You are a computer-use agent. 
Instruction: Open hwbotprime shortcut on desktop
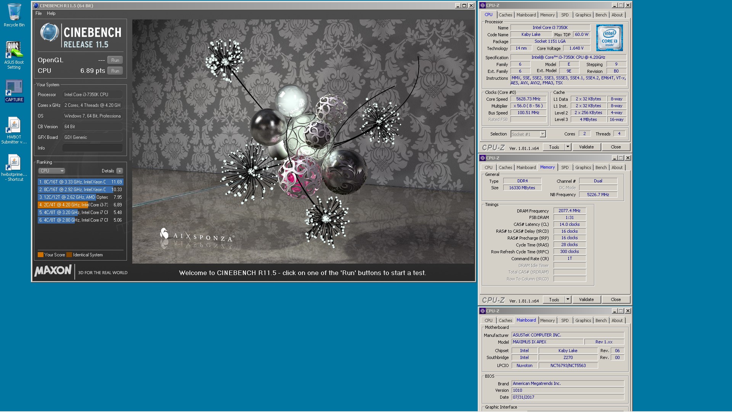coord(14,167)
